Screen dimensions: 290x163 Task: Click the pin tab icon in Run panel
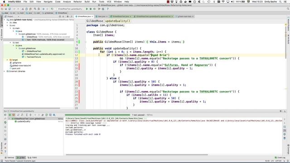(x=5, y=144)
